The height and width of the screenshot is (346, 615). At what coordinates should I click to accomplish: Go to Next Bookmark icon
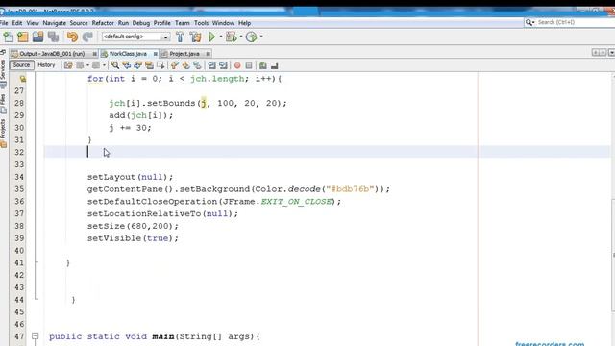pyautogui.click(x=185, y=65)
